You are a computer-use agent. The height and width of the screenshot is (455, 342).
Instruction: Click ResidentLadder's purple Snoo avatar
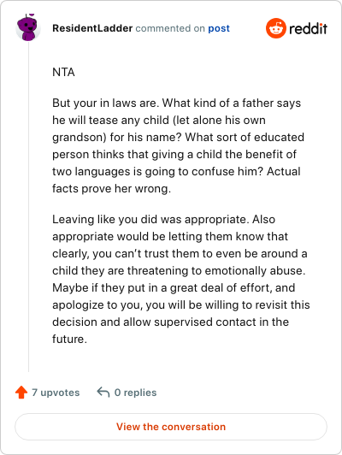pos(27,28)
